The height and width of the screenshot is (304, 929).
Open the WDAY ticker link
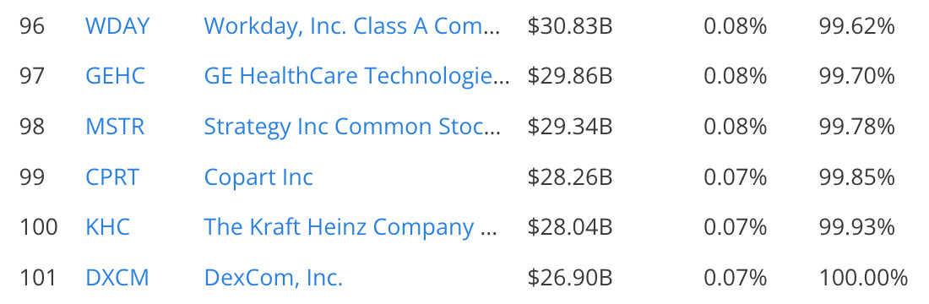click(117, 26)
